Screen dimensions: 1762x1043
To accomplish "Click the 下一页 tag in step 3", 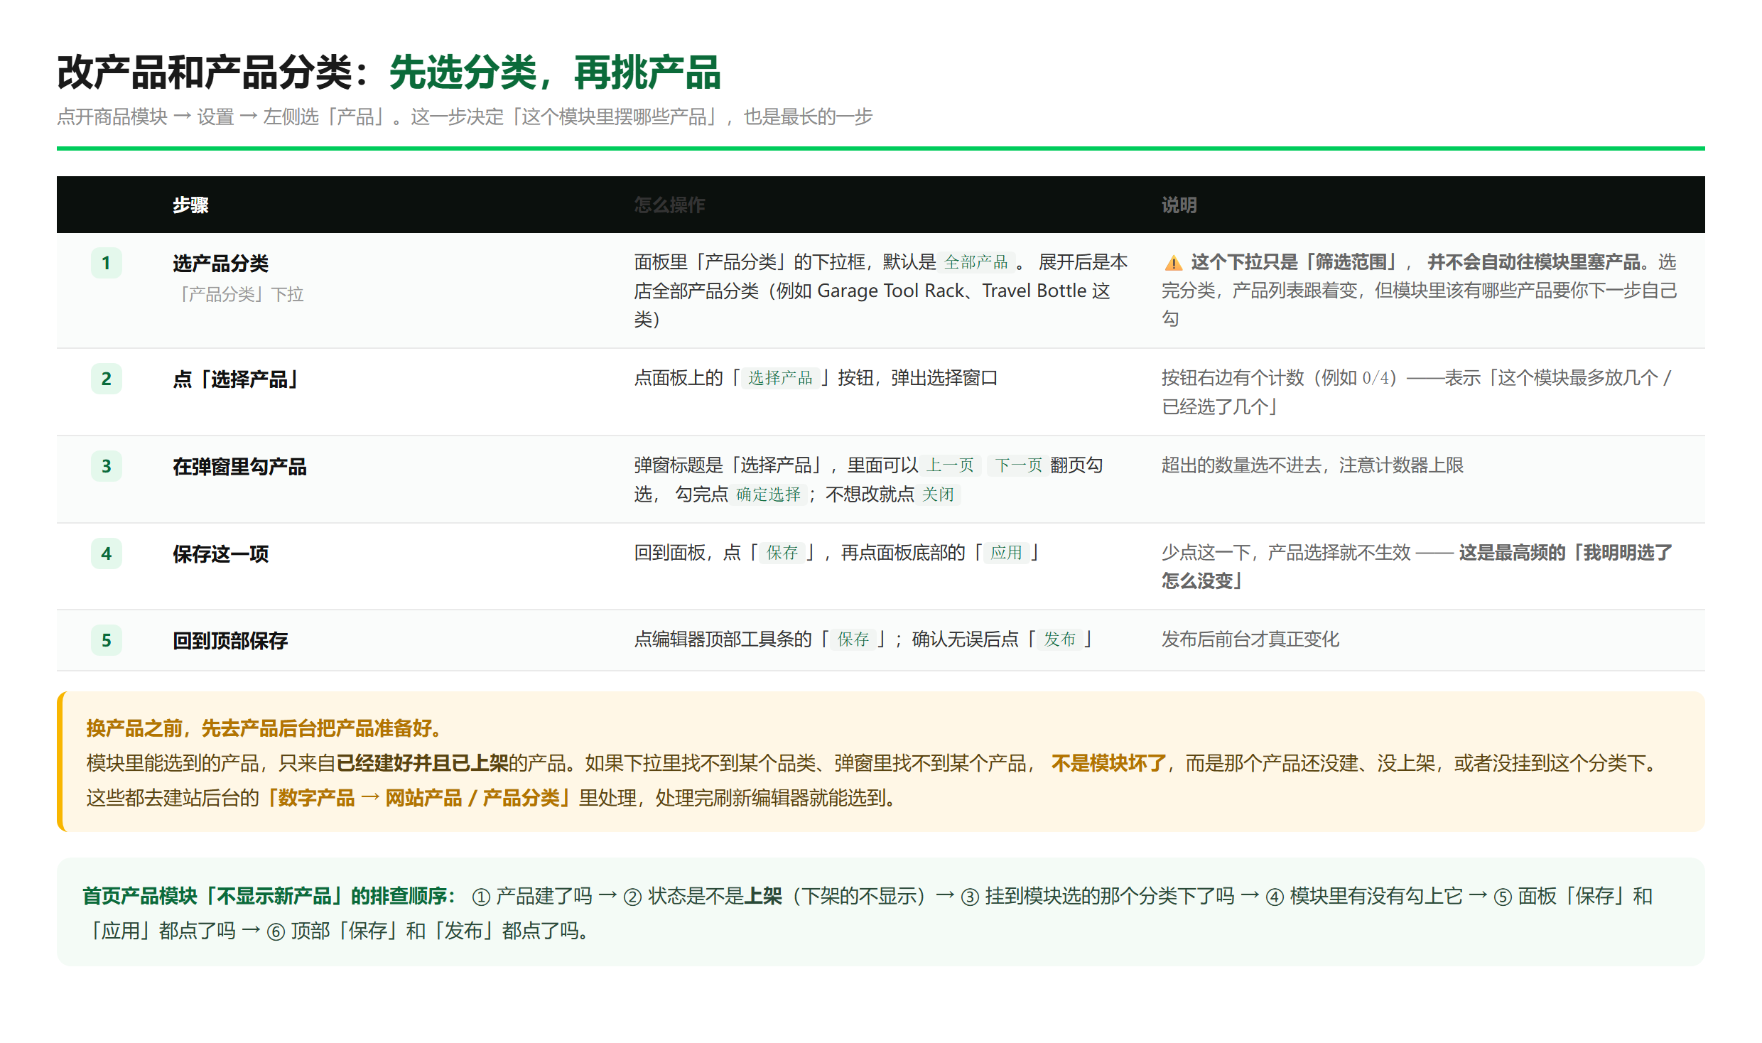I will click(1018, 465).
